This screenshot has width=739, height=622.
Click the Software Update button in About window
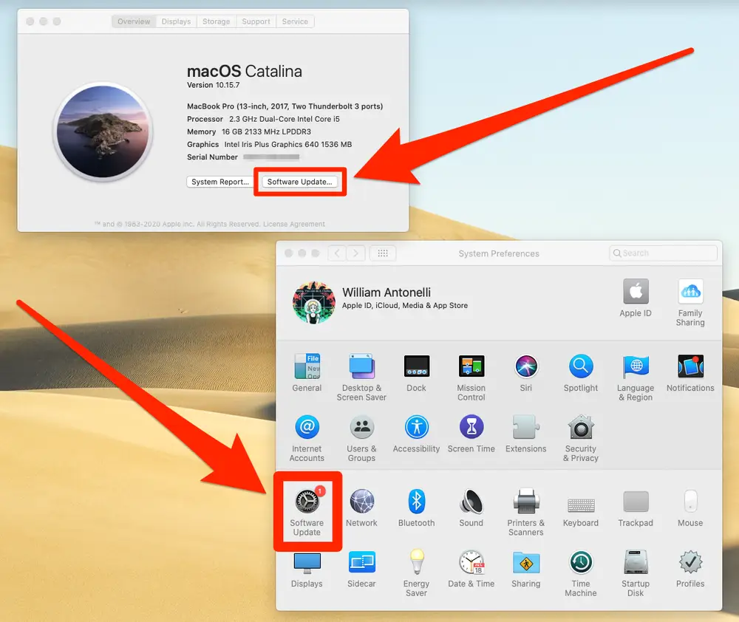[x=300, y=182]
